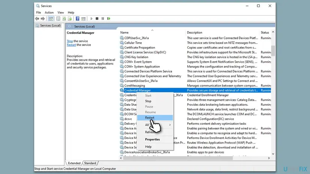This screenshot has height=174, width=310.
Task: Click gear icon beside Credential Manager row
Action: (122, 90)
